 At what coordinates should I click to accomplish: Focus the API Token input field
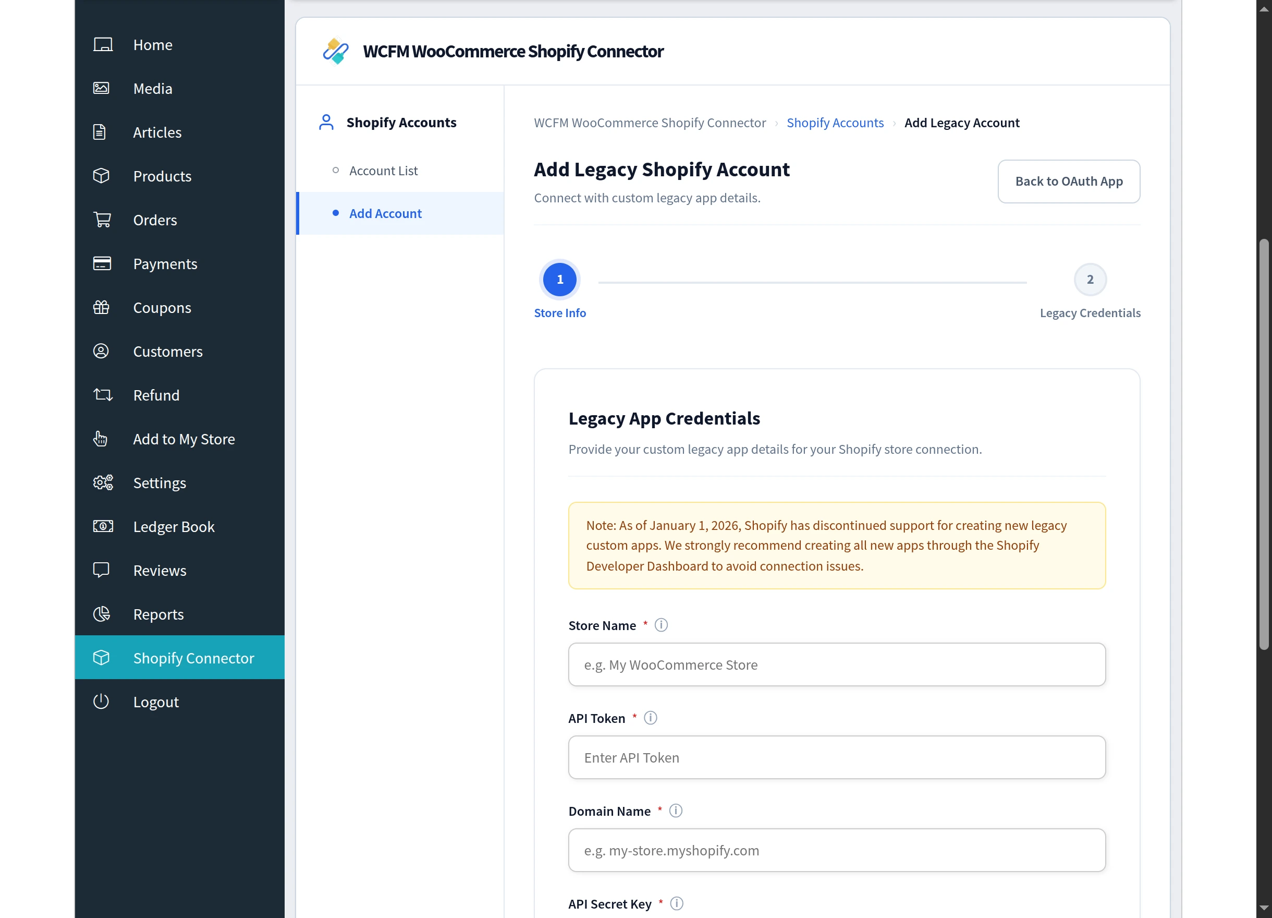(x=837, y=757)
